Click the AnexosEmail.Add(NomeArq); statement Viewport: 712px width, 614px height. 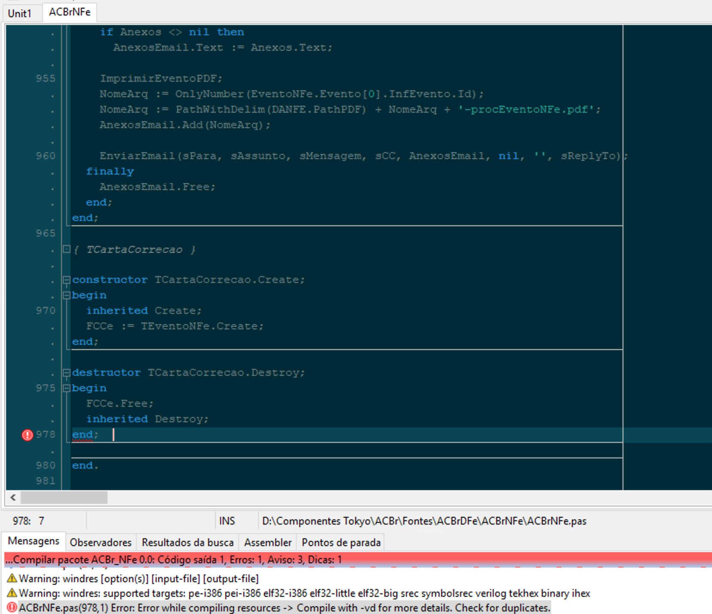[185, 125]
